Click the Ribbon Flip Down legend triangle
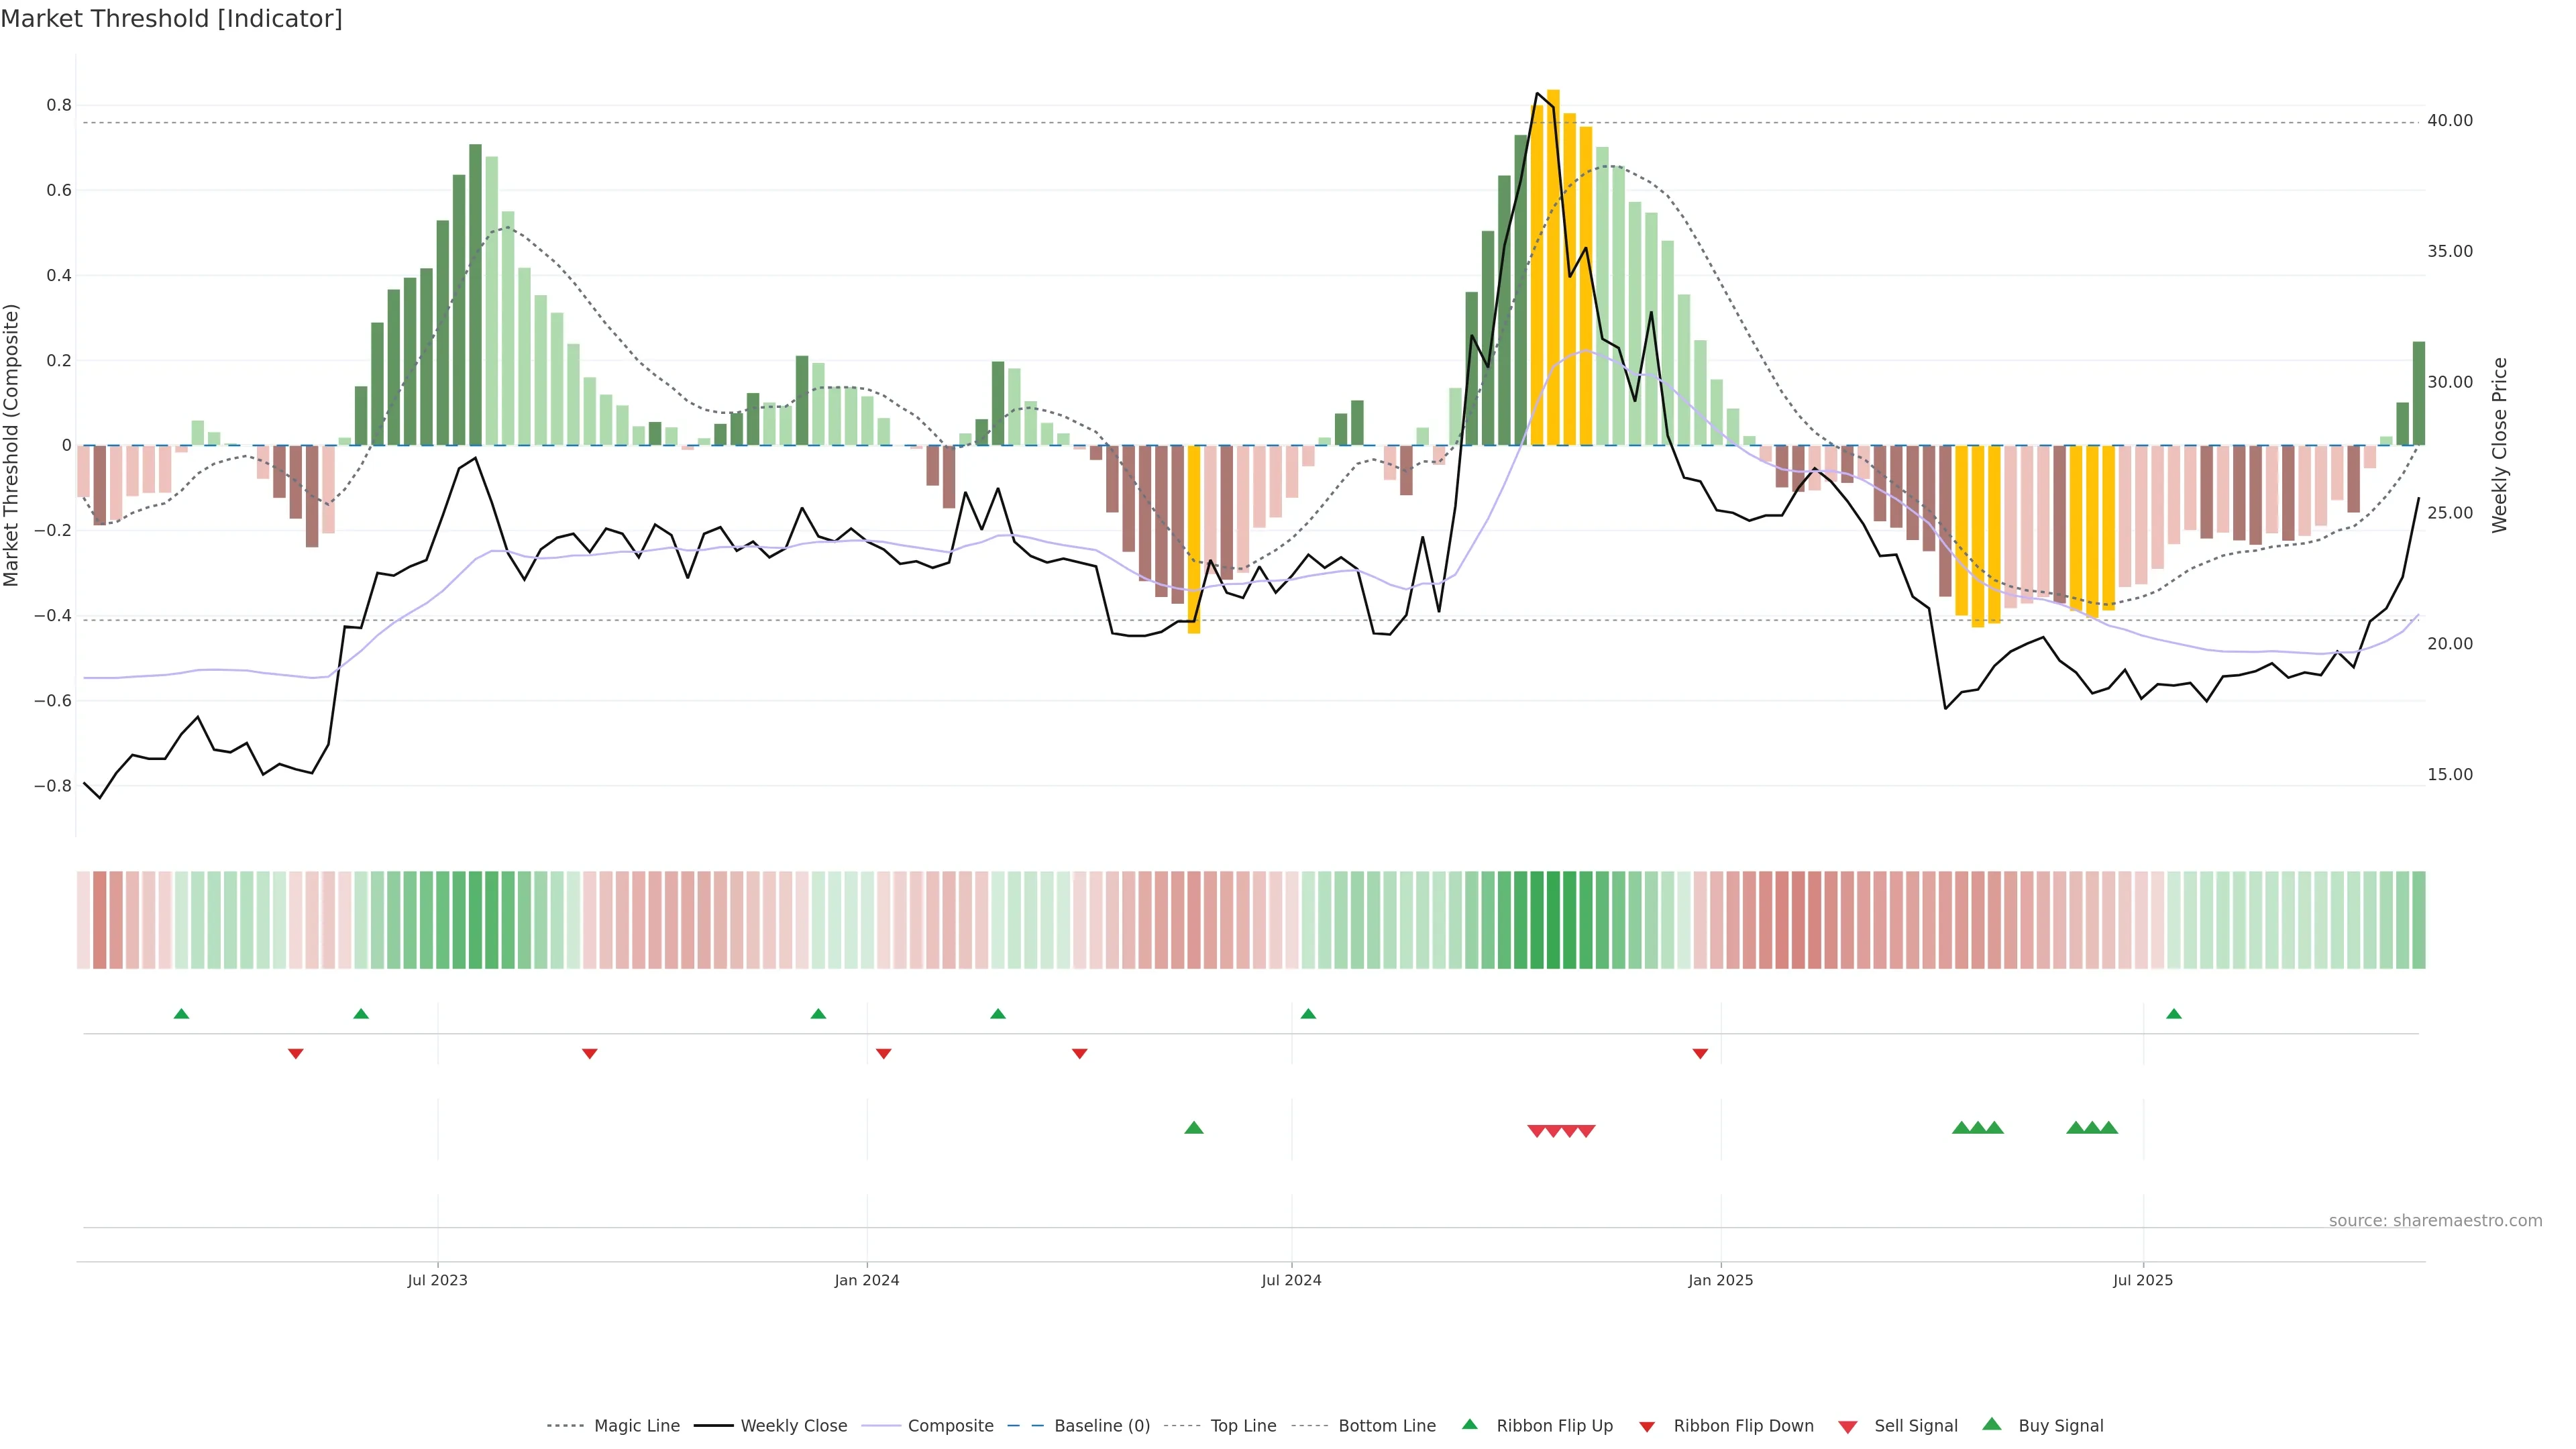Screen dimensions: 2576x1449 pos(1647,1427)
